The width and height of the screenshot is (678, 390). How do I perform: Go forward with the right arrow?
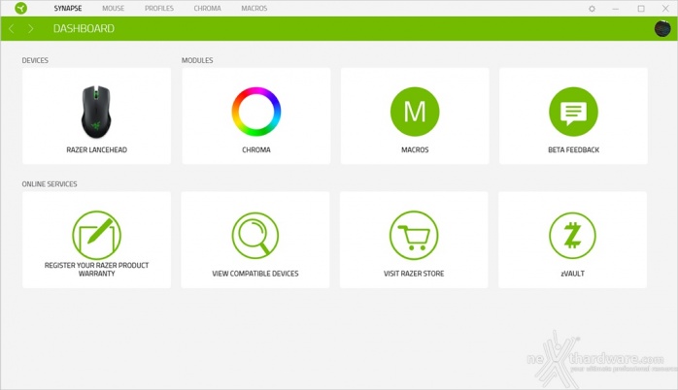(30, 28)
